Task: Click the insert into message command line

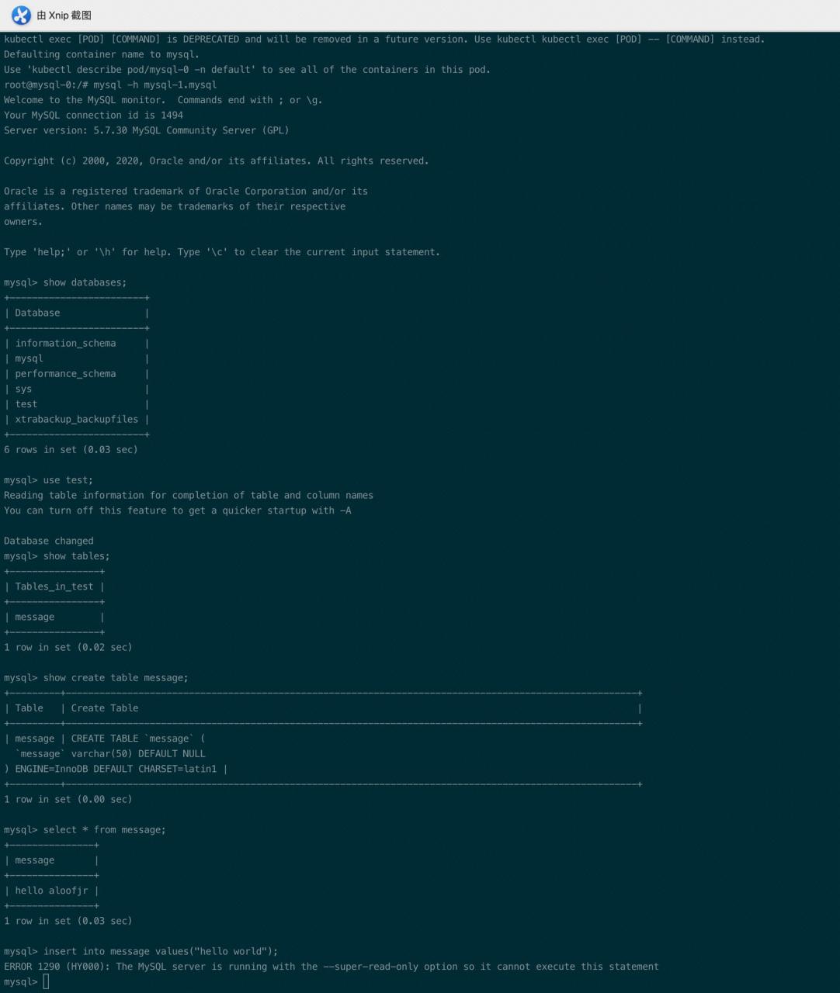Action: click(141, 951)
